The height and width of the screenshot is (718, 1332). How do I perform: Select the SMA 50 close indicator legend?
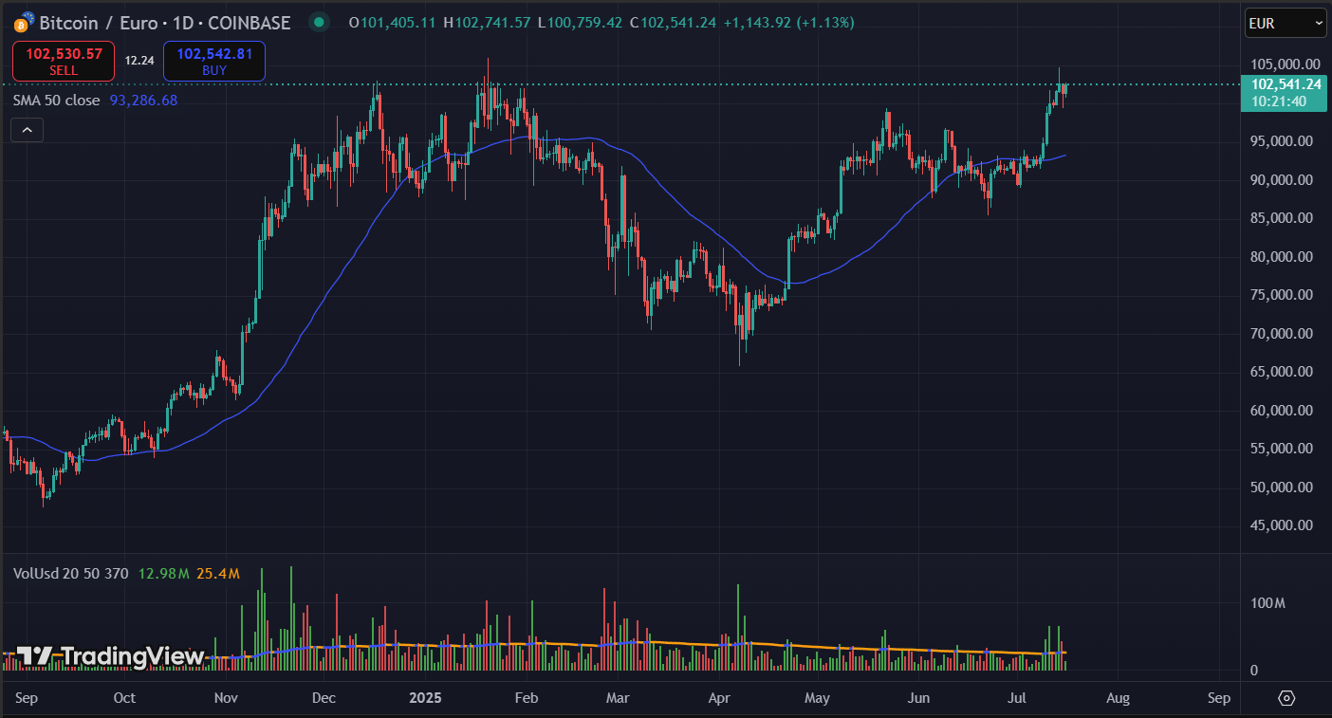[56, 100]
